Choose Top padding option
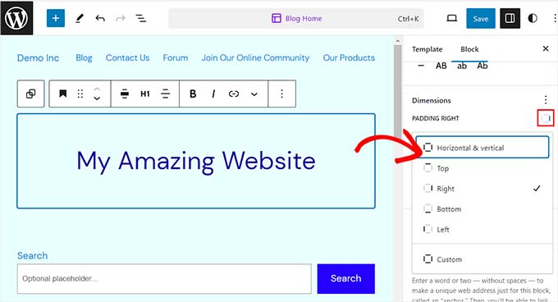558x302 pixels. (x=483, y=168)
